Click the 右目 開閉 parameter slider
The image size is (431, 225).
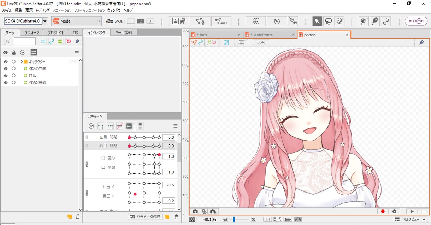(144, 146)
